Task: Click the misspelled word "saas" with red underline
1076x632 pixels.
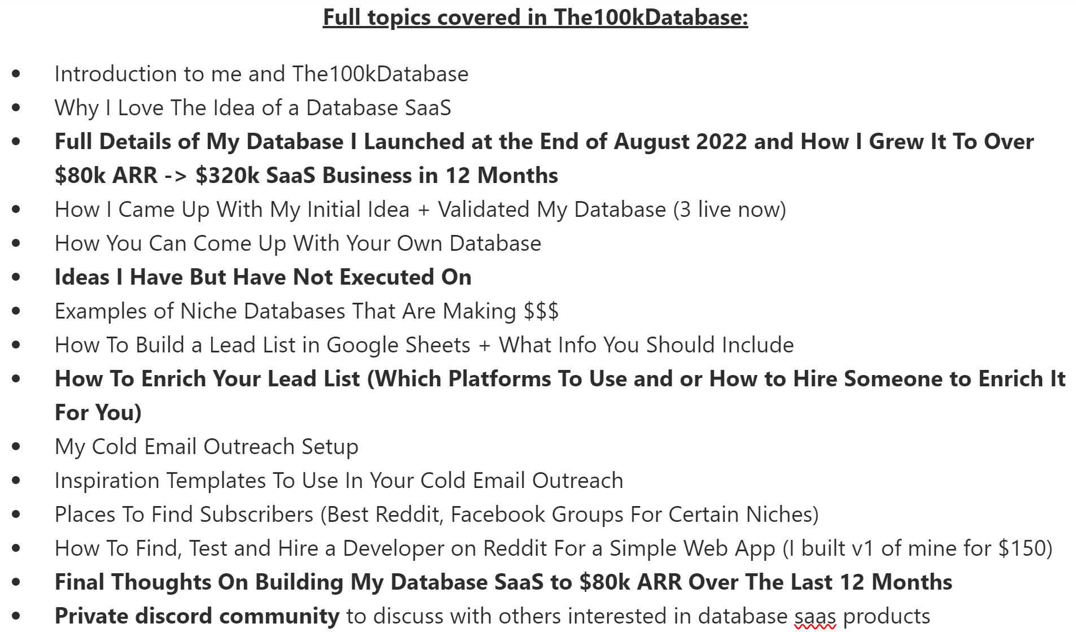Action: click(814, 617)
